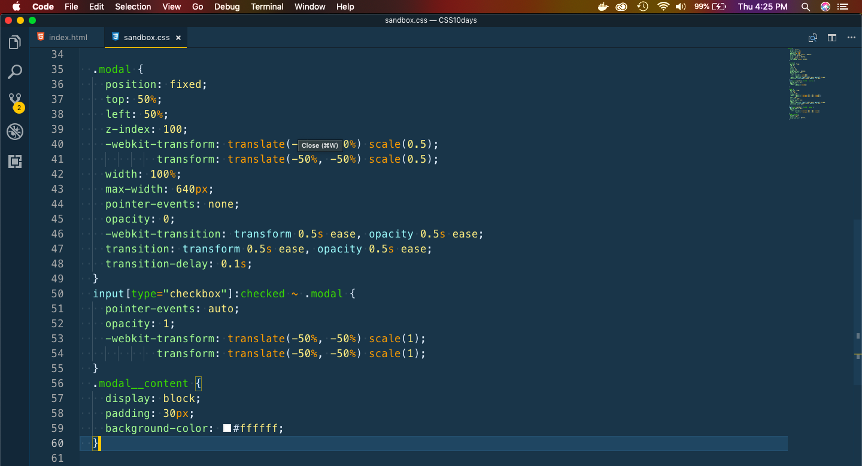This screenshot has height=466, width=862.
Task: Click 'display: block;' line
Action: 153,398
